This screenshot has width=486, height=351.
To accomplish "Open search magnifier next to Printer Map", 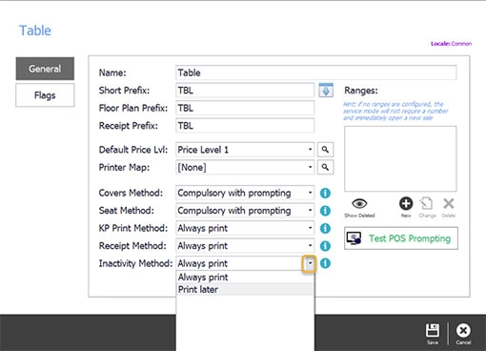I will point(325,167).
